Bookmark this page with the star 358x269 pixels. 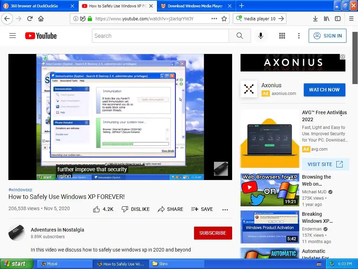pyautogui.click(x=224, y=19)
